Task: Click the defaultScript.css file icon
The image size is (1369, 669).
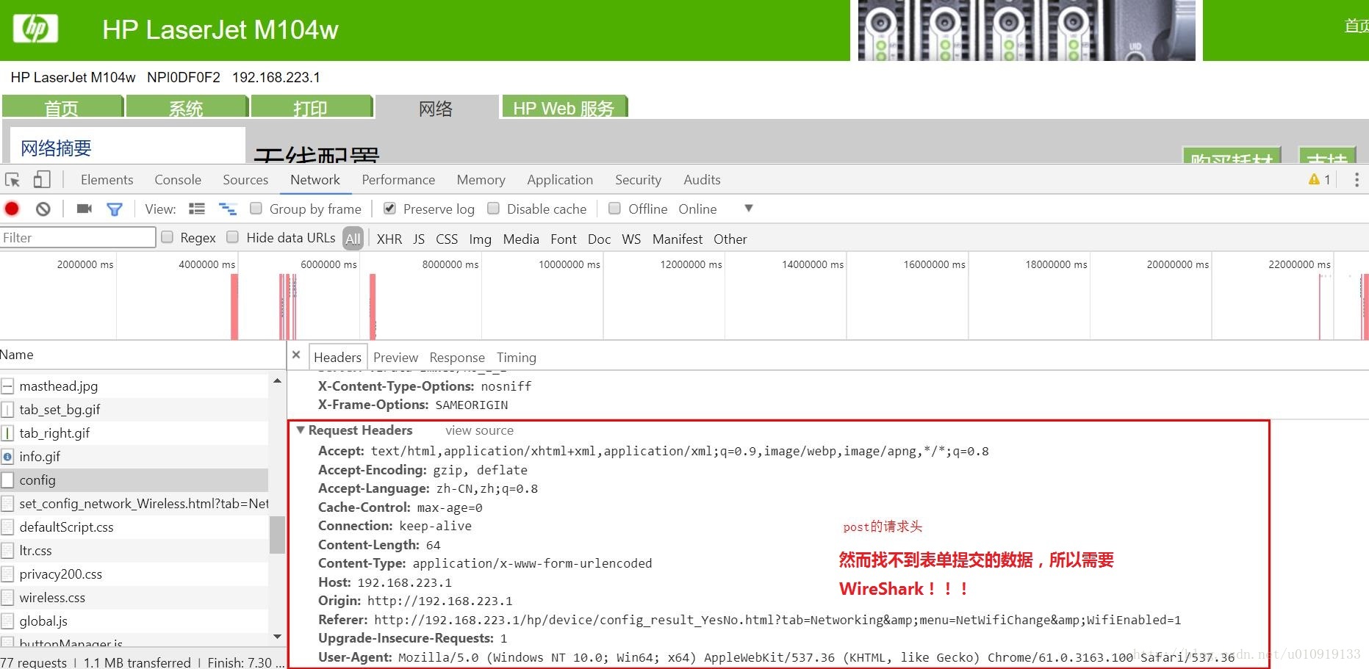Action: pyautogui.click(x=7, y=527)
